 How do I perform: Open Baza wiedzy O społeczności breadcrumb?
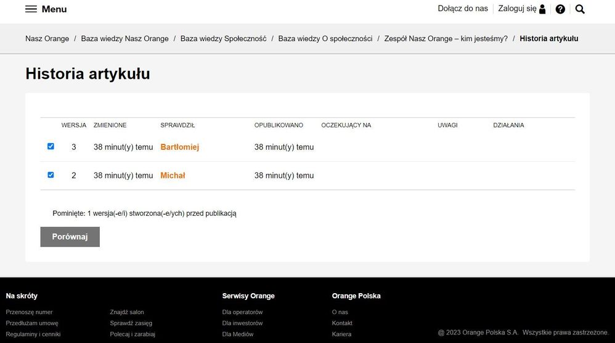[325, 39]
